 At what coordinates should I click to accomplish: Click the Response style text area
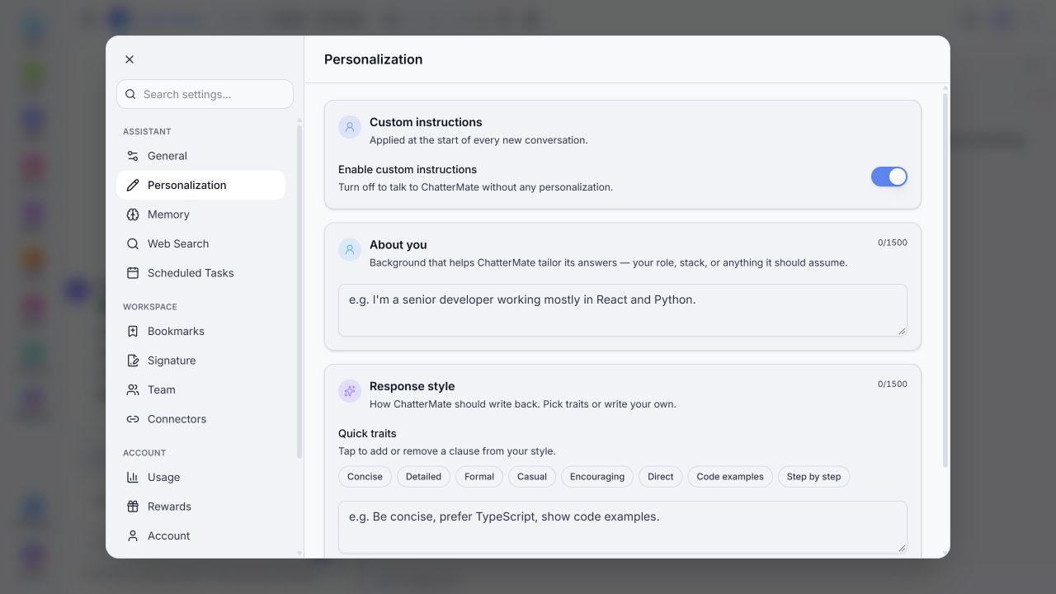(623, 526)
